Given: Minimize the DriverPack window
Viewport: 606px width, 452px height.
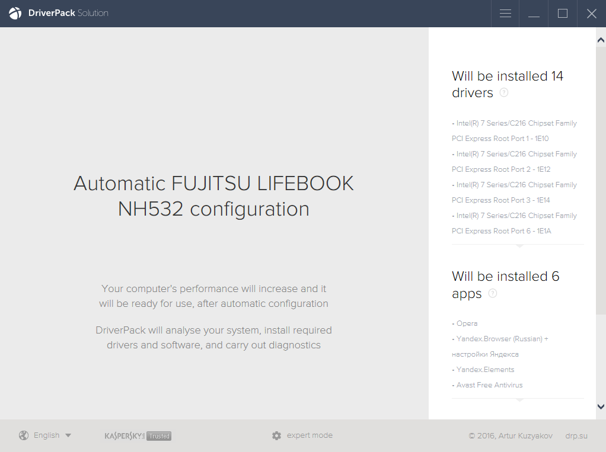Looking at the screenshot, I should coord(534,14).
